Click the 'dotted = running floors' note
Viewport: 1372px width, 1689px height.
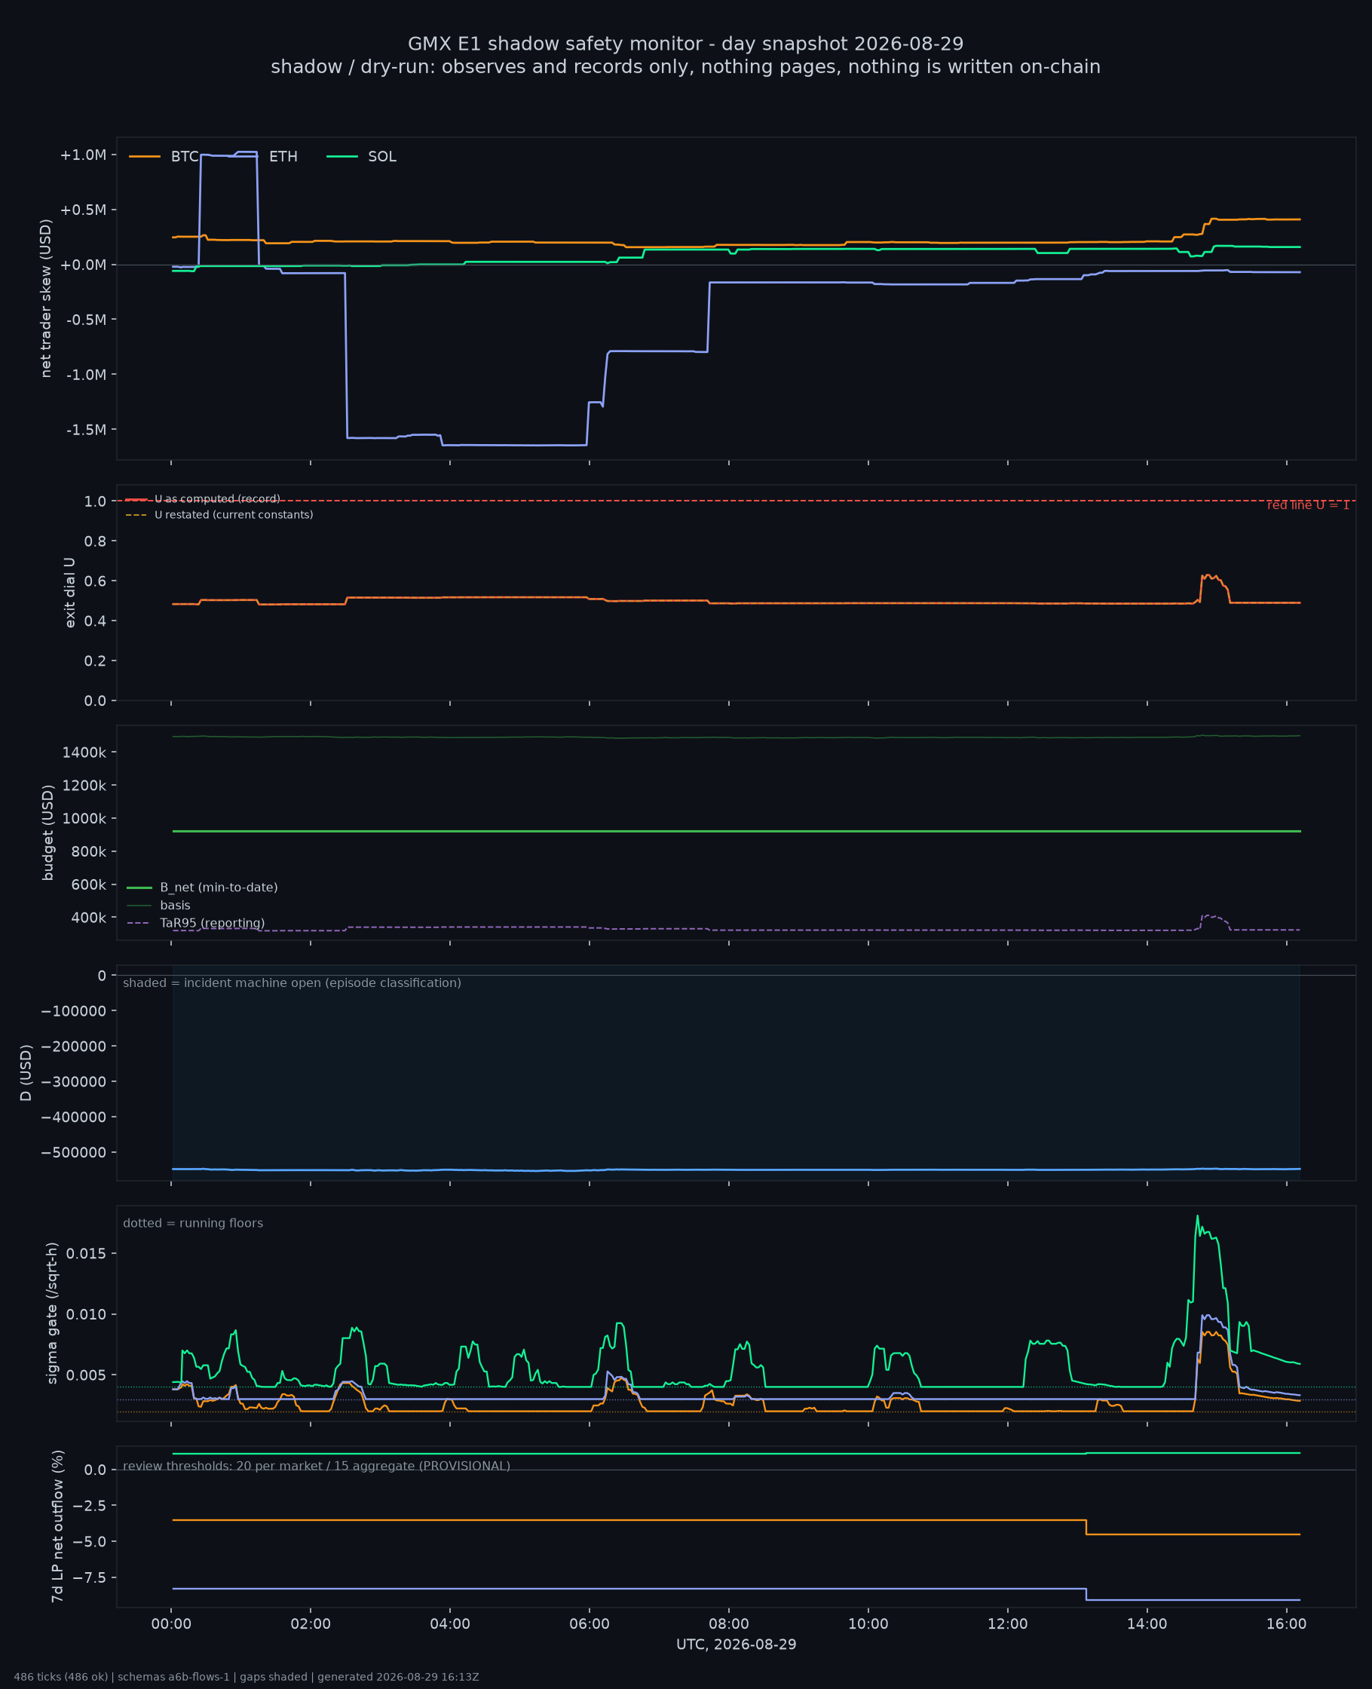[193, 1223]
